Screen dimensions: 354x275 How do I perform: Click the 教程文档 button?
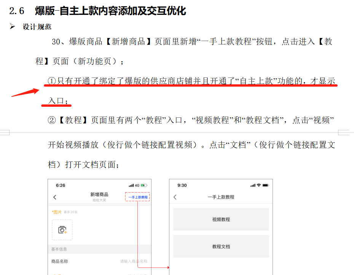pos(221,247)
